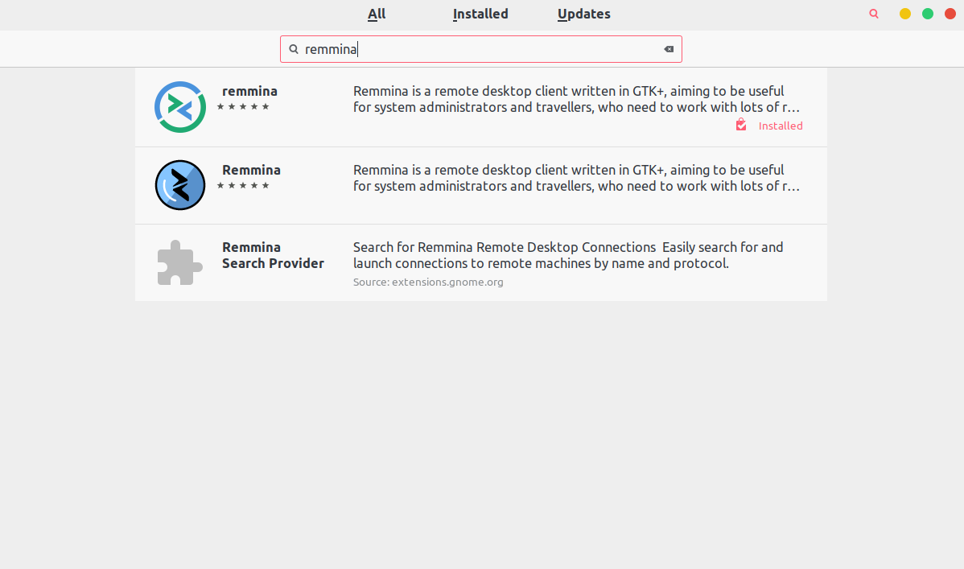This screenshot has height=569, width=964.
Task: Click star rating under second Remmina result
Action: pos(243,185)
